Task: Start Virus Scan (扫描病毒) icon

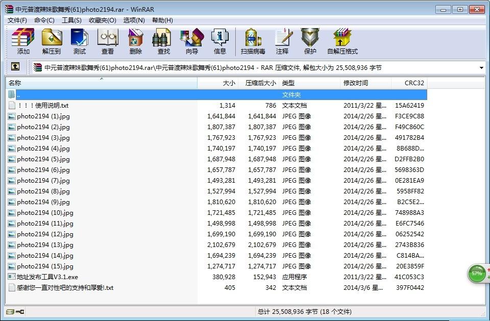Action: 253,41
